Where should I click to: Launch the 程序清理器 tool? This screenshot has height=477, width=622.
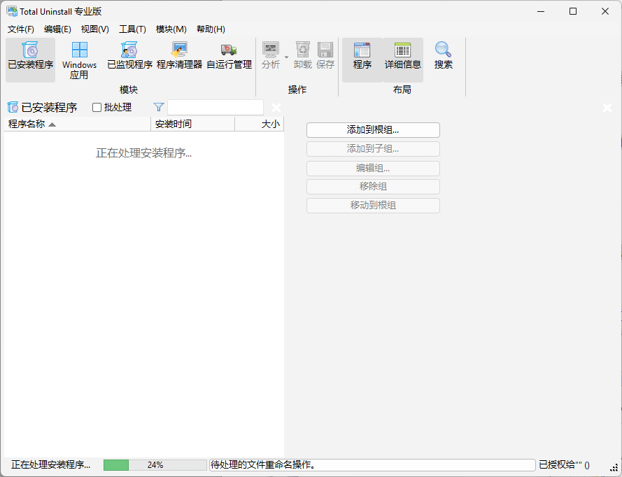pos(179,50)
